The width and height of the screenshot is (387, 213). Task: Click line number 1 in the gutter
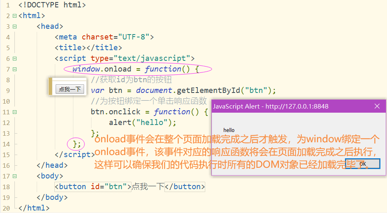(x=8, y=5)
